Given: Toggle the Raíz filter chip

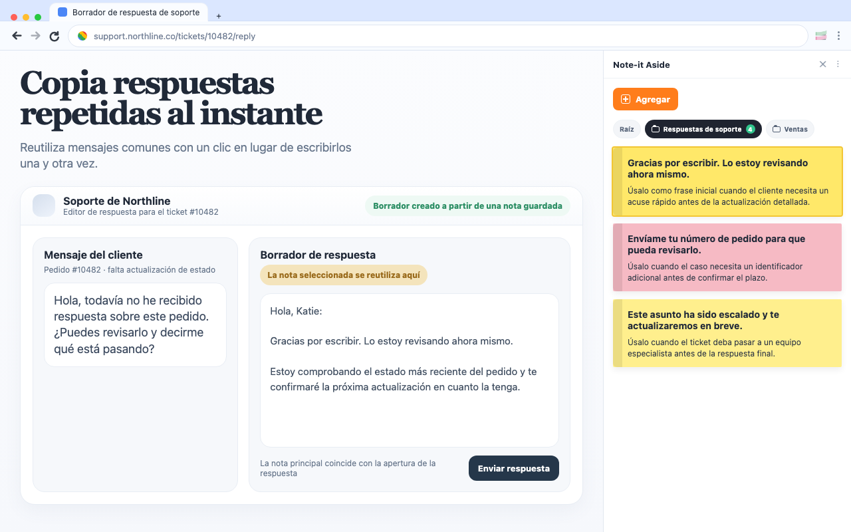Looking at the screenshot, I should [x=626, y=128].
